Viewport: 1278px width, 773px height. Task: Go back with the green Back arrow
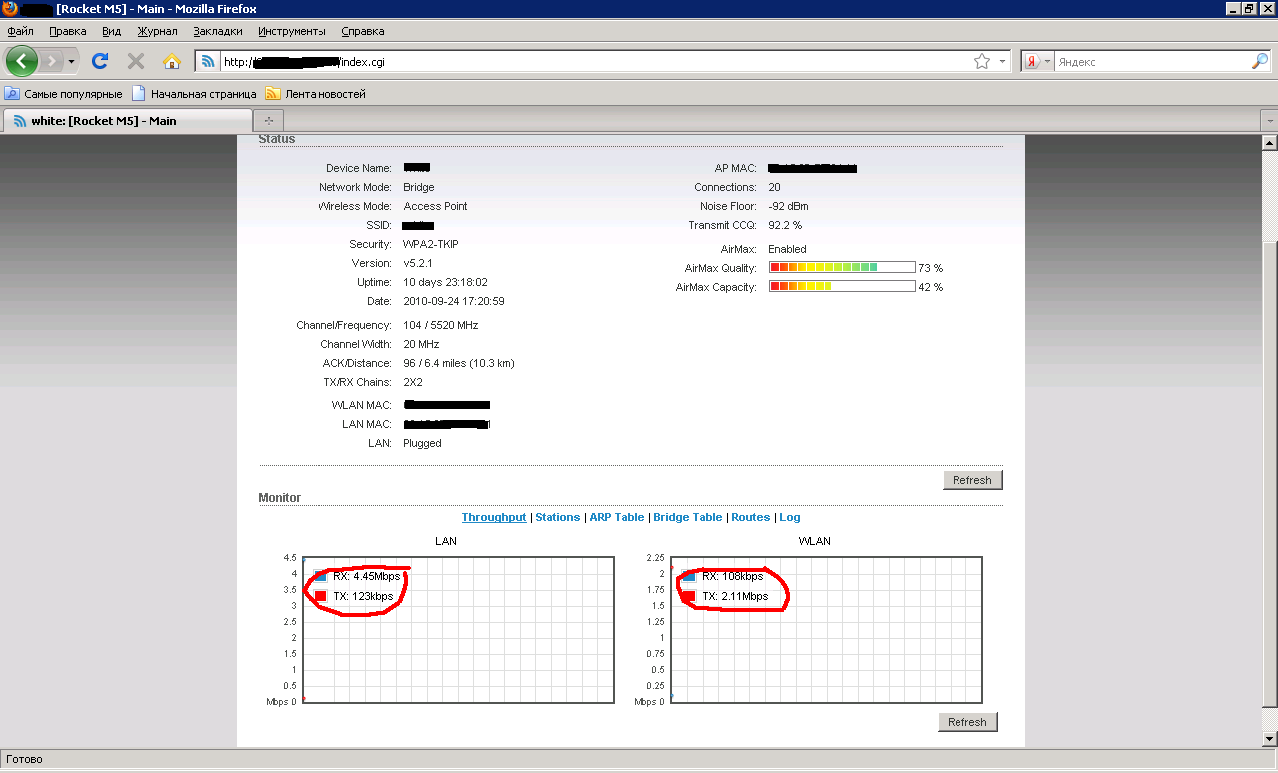click(x=22, y=61)
